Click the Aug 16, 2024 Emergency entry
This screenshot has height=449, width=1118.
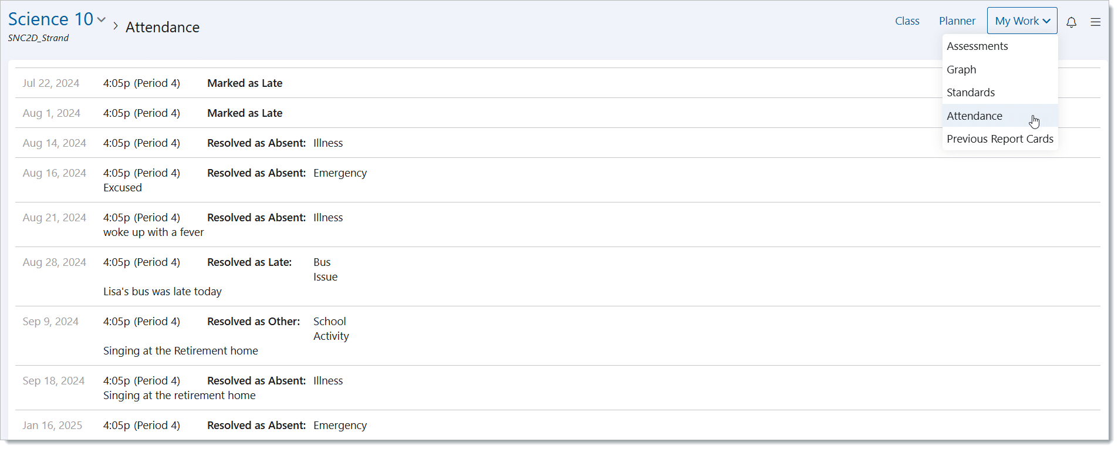340,173
